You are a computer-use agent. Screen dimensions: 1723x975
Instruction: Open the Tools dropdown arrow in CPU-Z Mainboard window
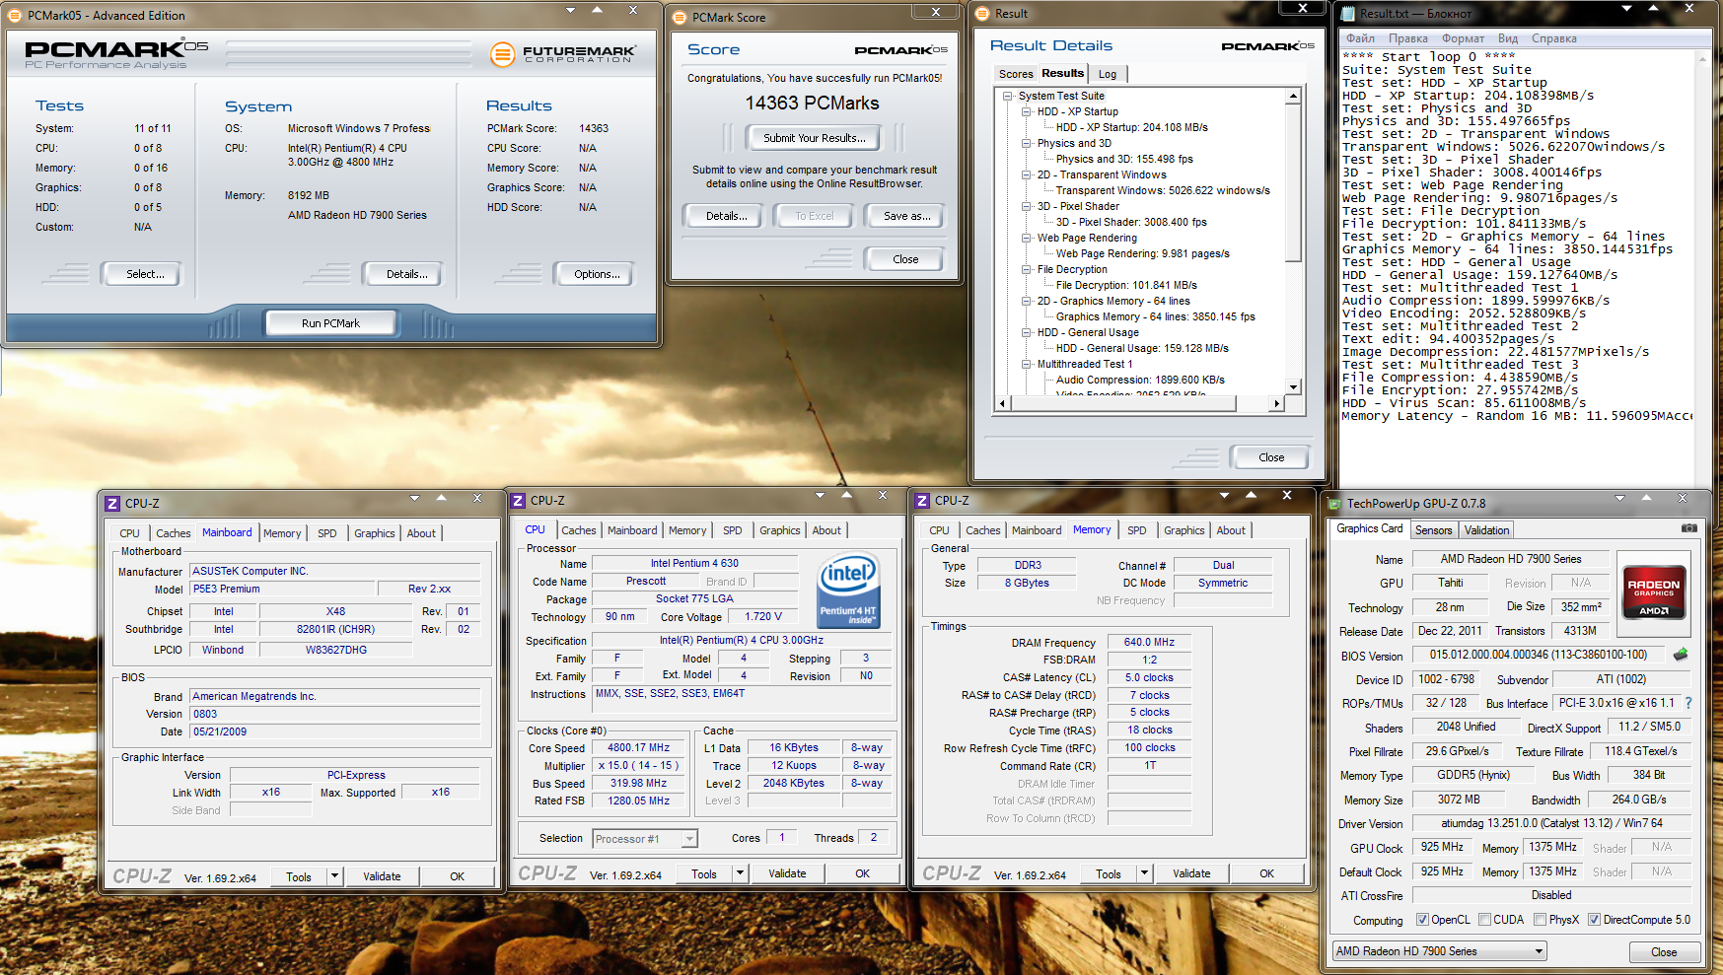click(x=334, y=876)
